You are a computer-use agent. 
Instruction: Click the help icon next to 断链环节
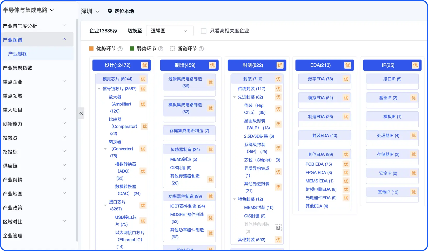pyautogui.click(x=201, y=49)
